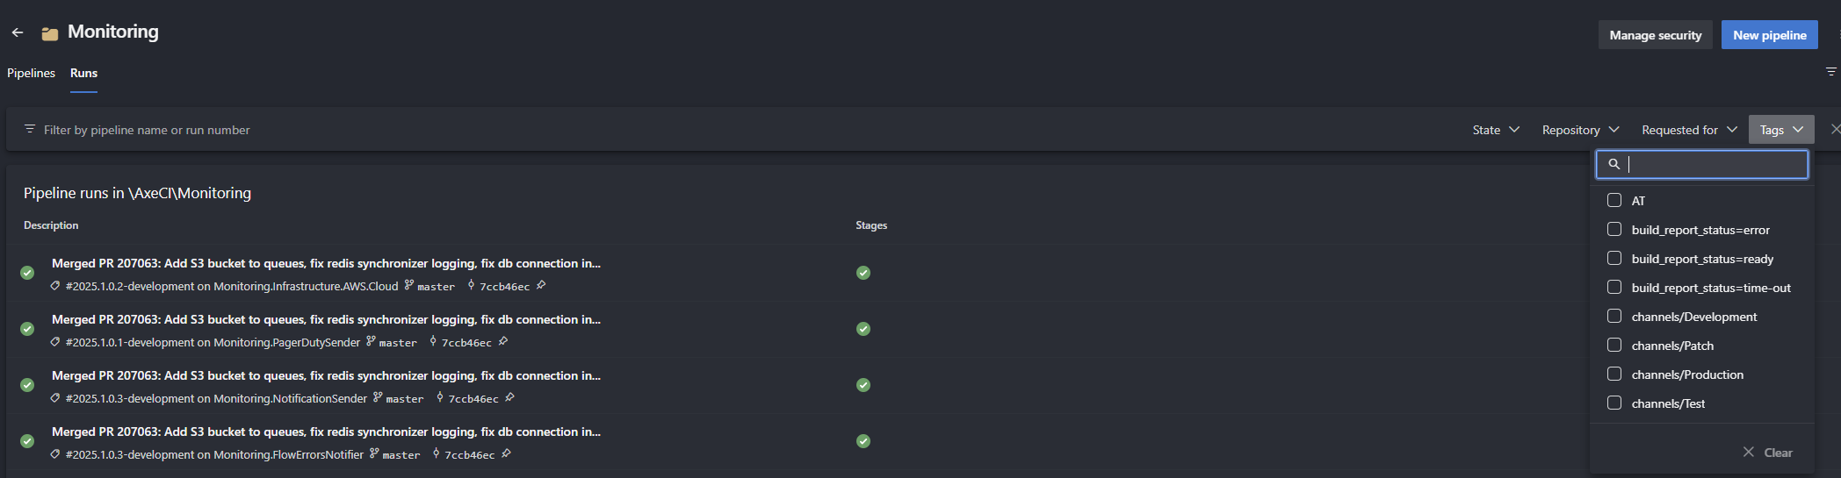Click stages success icon for Monitoring.NotificationSender run
This screenshot has height=478, width=1841.
(x=863, y=385)
